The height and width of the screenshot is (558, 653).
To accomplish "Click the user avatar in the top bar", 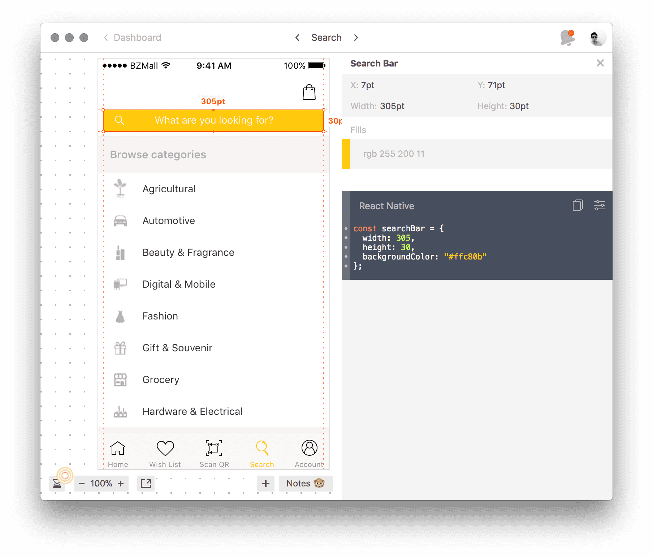I will pyautogui.click(x=597, y=37).
